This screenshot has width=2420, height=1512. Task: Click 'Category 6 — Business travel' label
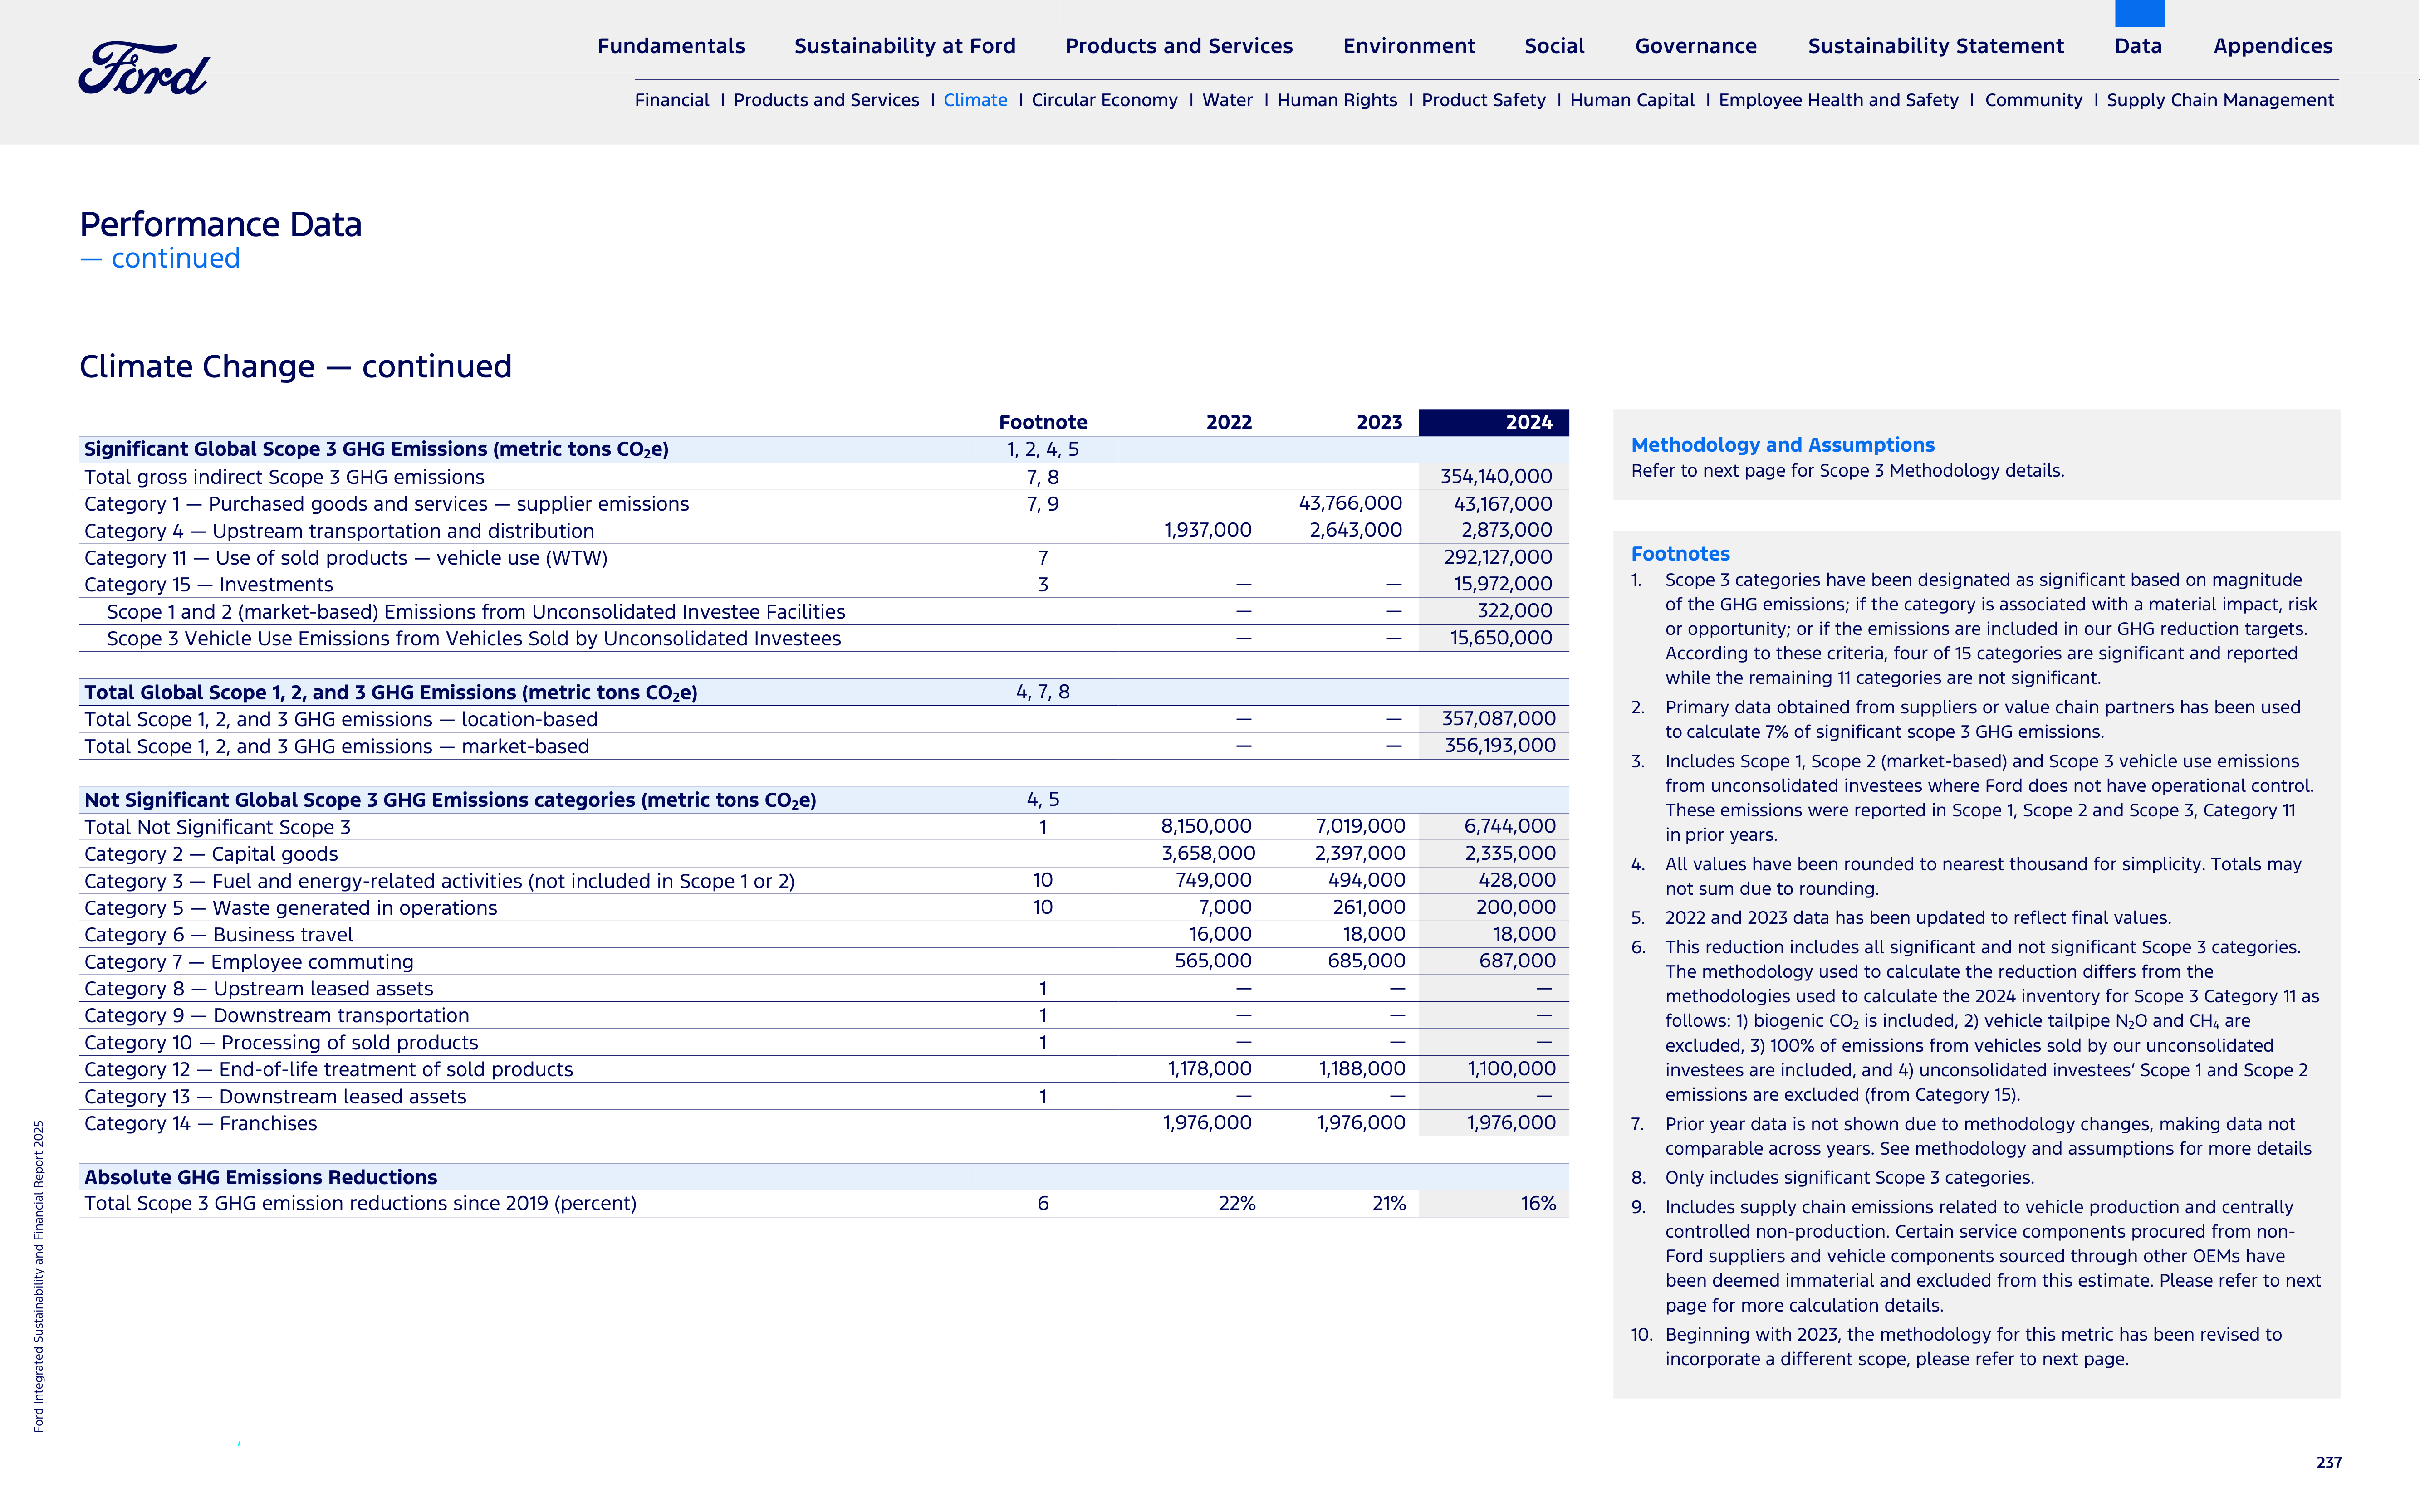pos(218,935)
